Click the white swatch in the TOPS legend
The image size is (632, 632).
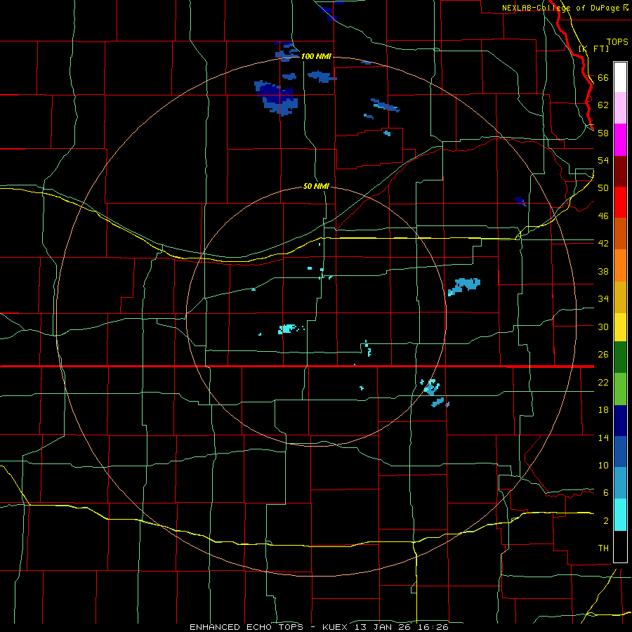click(x=620, y=77)
